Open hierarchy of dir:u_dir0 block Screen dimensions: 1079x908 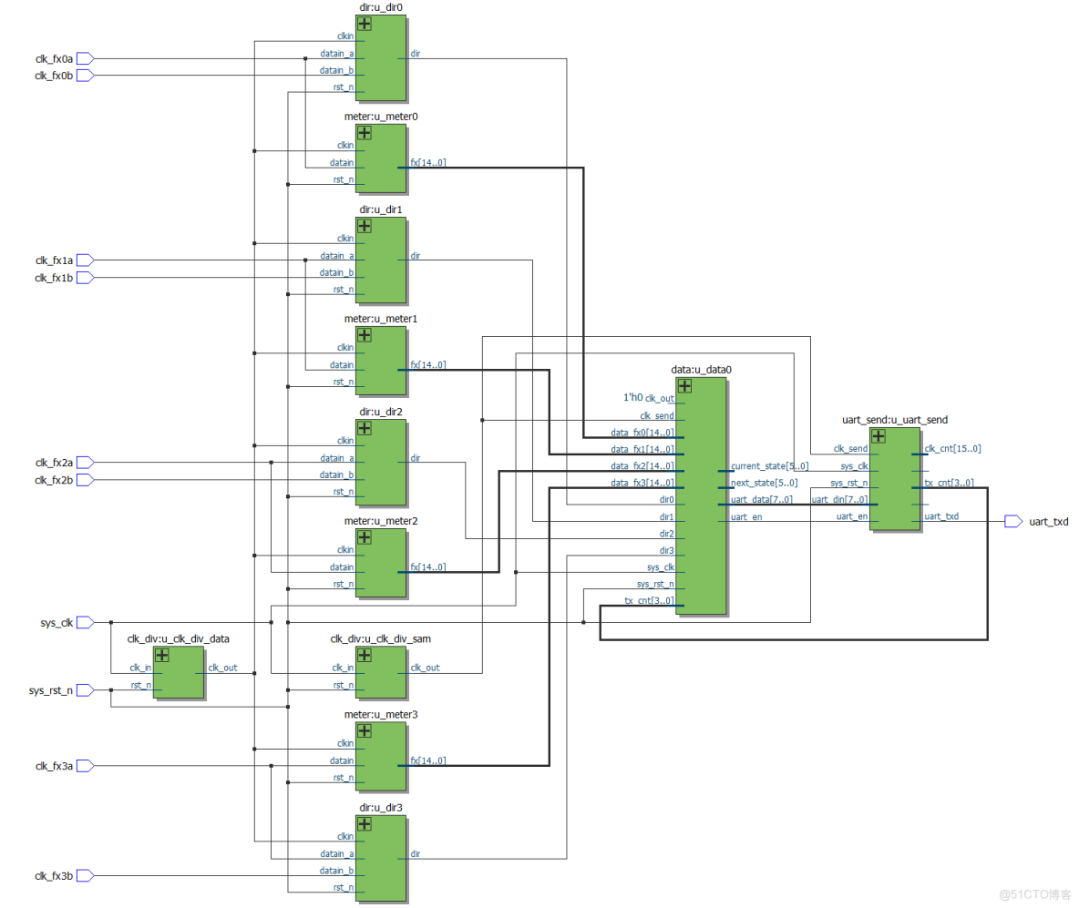pyautogui.click(x=365, y=24)
